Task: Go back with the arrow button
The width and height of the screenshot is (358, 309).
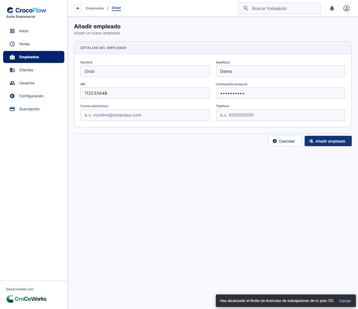Action: coord(78,8)
